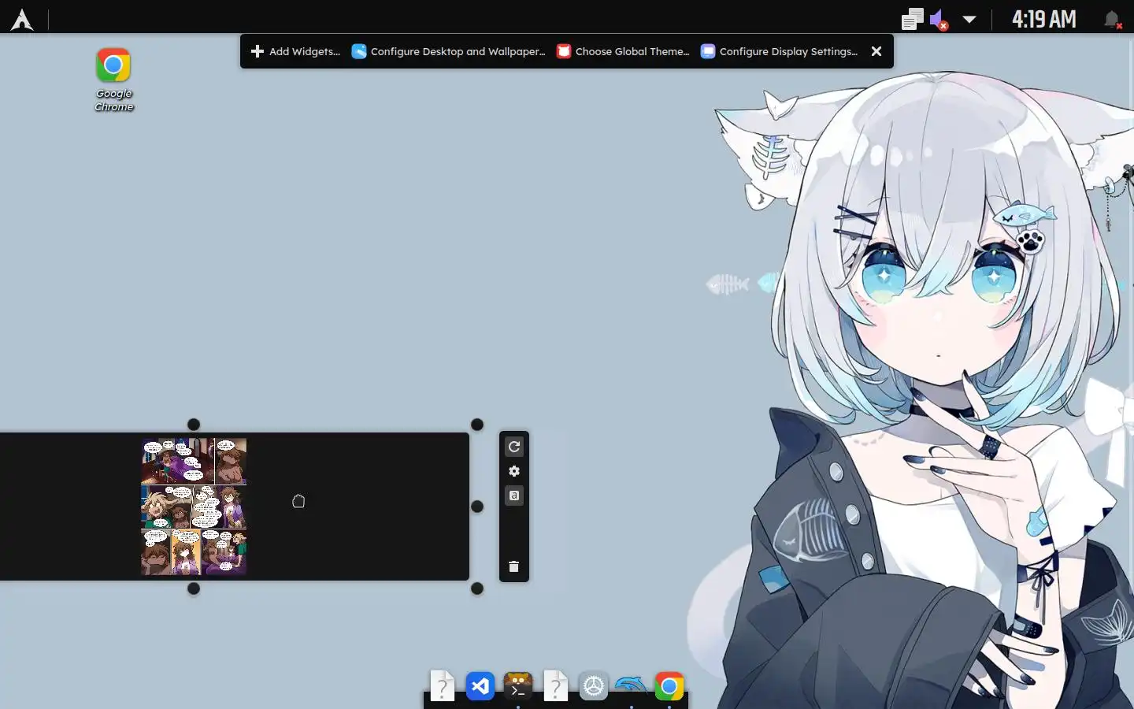Expand the hidden system tray arrow

click(969, 20)
